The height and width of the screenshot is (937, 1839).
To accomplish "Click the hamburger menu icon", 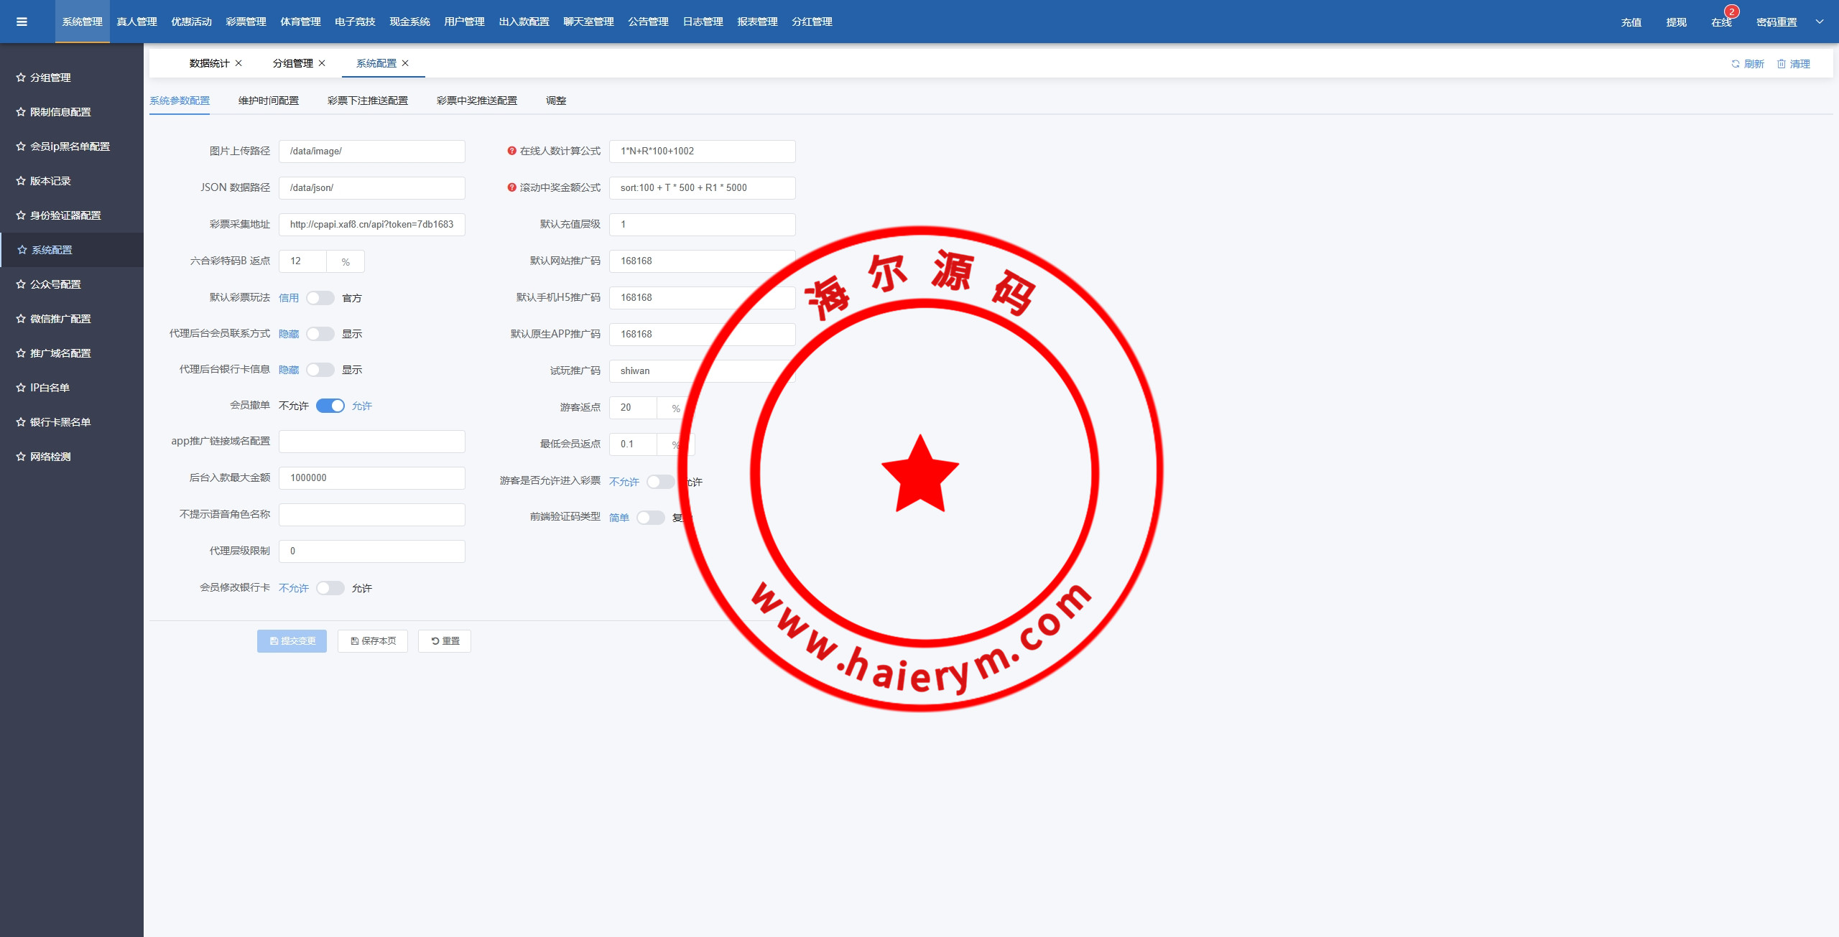I will click(22, 22).
